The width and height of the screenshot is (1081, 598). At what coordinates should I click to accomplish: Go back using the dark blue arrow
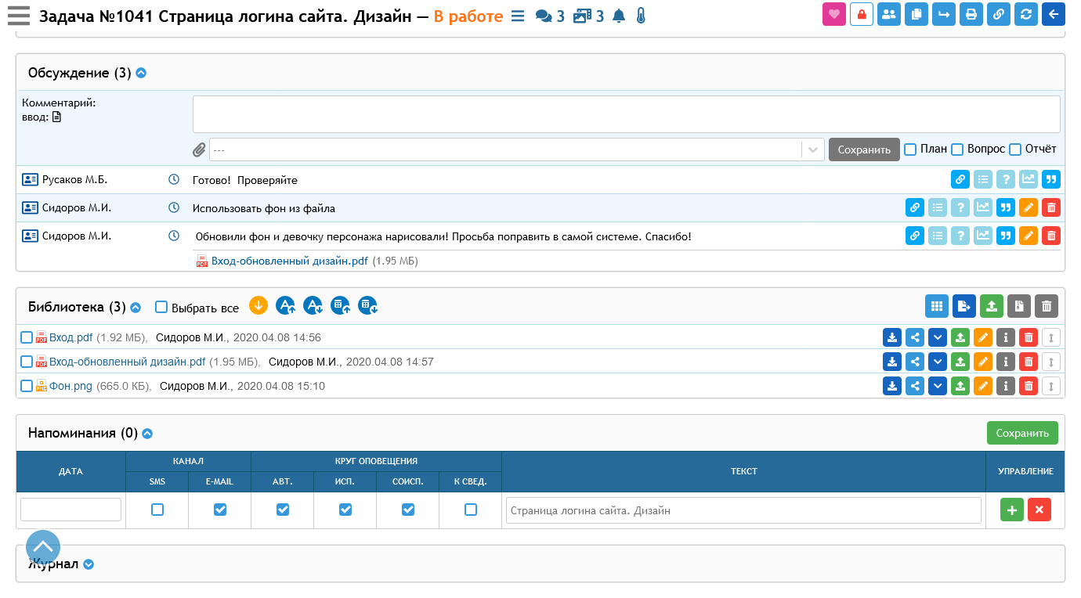[1054, 14]
